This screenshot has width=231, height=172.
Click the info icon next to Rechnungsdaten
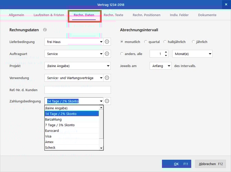[x=45, y=30]
